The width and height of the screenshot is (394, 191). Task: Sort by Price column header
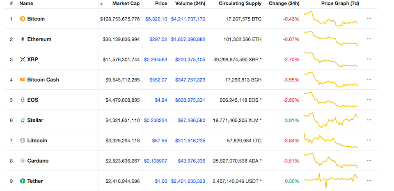tap(161, 4)
